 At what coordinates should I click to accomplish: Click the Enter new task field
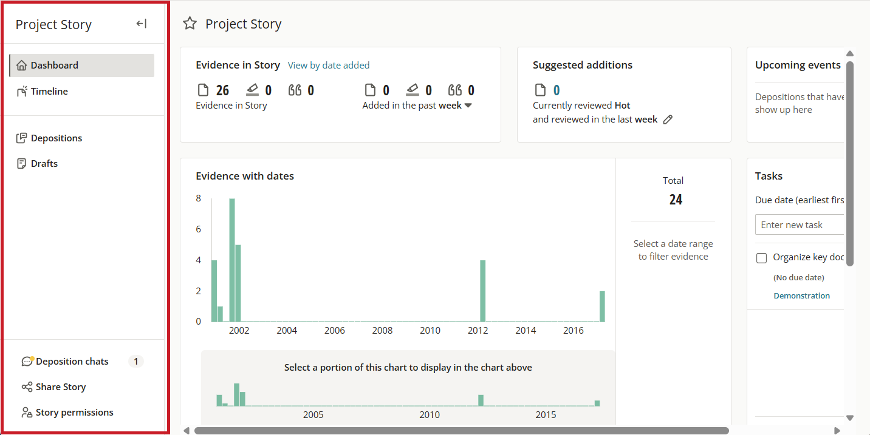800,224
